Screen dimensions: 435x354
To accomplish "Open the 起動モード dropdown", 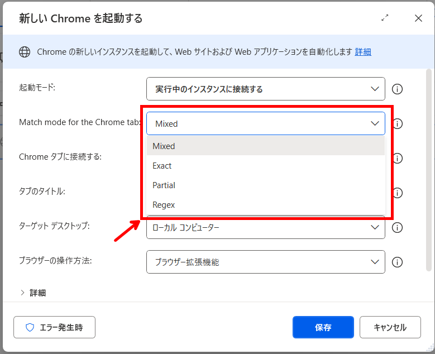I will pyautogui.click(x=265, y=89).
